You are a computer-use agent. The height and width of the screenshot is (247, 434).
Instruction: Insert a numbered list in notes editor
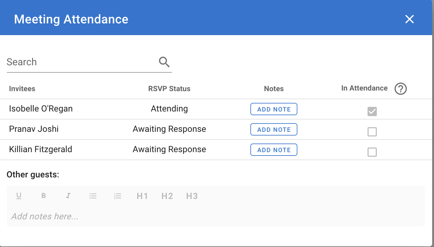pyautogui.click(x=118, y=196)
